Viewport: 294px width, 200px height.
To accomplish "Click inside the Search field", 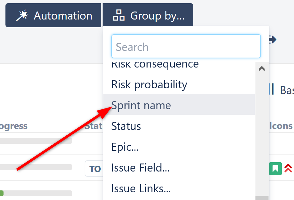I will 186,46.
